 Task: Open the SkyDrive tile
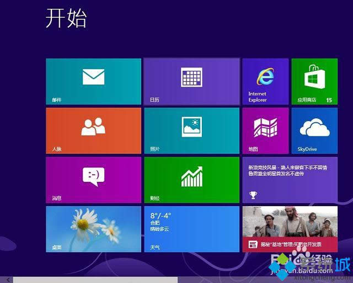[x=314, y=130]
